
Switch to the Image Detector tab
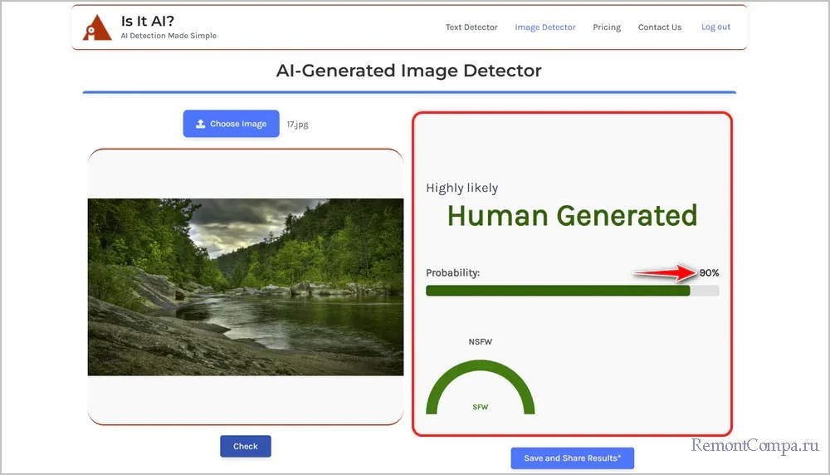[x=544, y=27]
